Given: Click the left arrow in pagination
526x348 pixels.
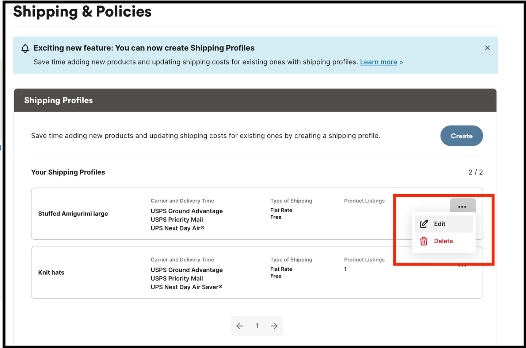Looking at the screenshot, I should tap(240, 326).
